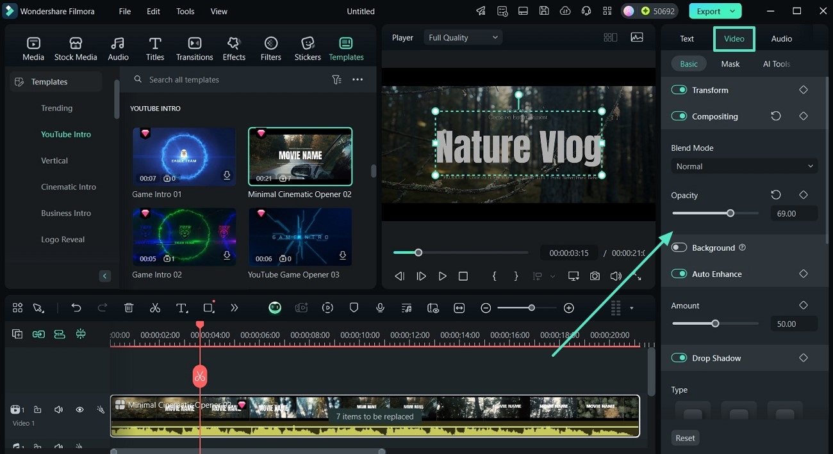Open the Media panel

point(33,49)
